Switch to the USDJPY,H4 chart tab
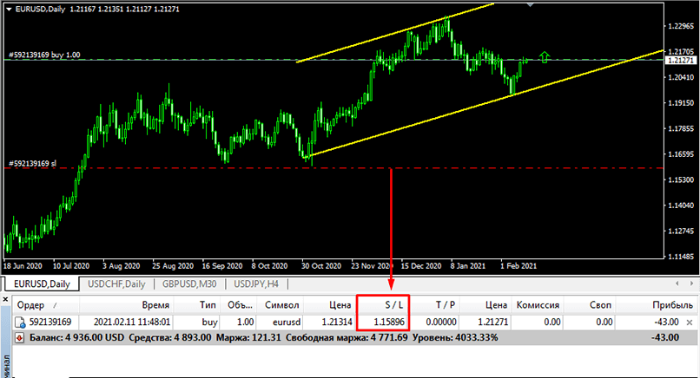The height and width of the screenshot is (378, 700). coord(256,284)
